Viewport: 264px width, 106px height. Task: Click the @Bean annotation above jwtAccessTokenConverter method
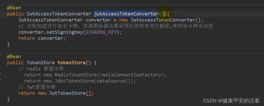pos(14,8)
